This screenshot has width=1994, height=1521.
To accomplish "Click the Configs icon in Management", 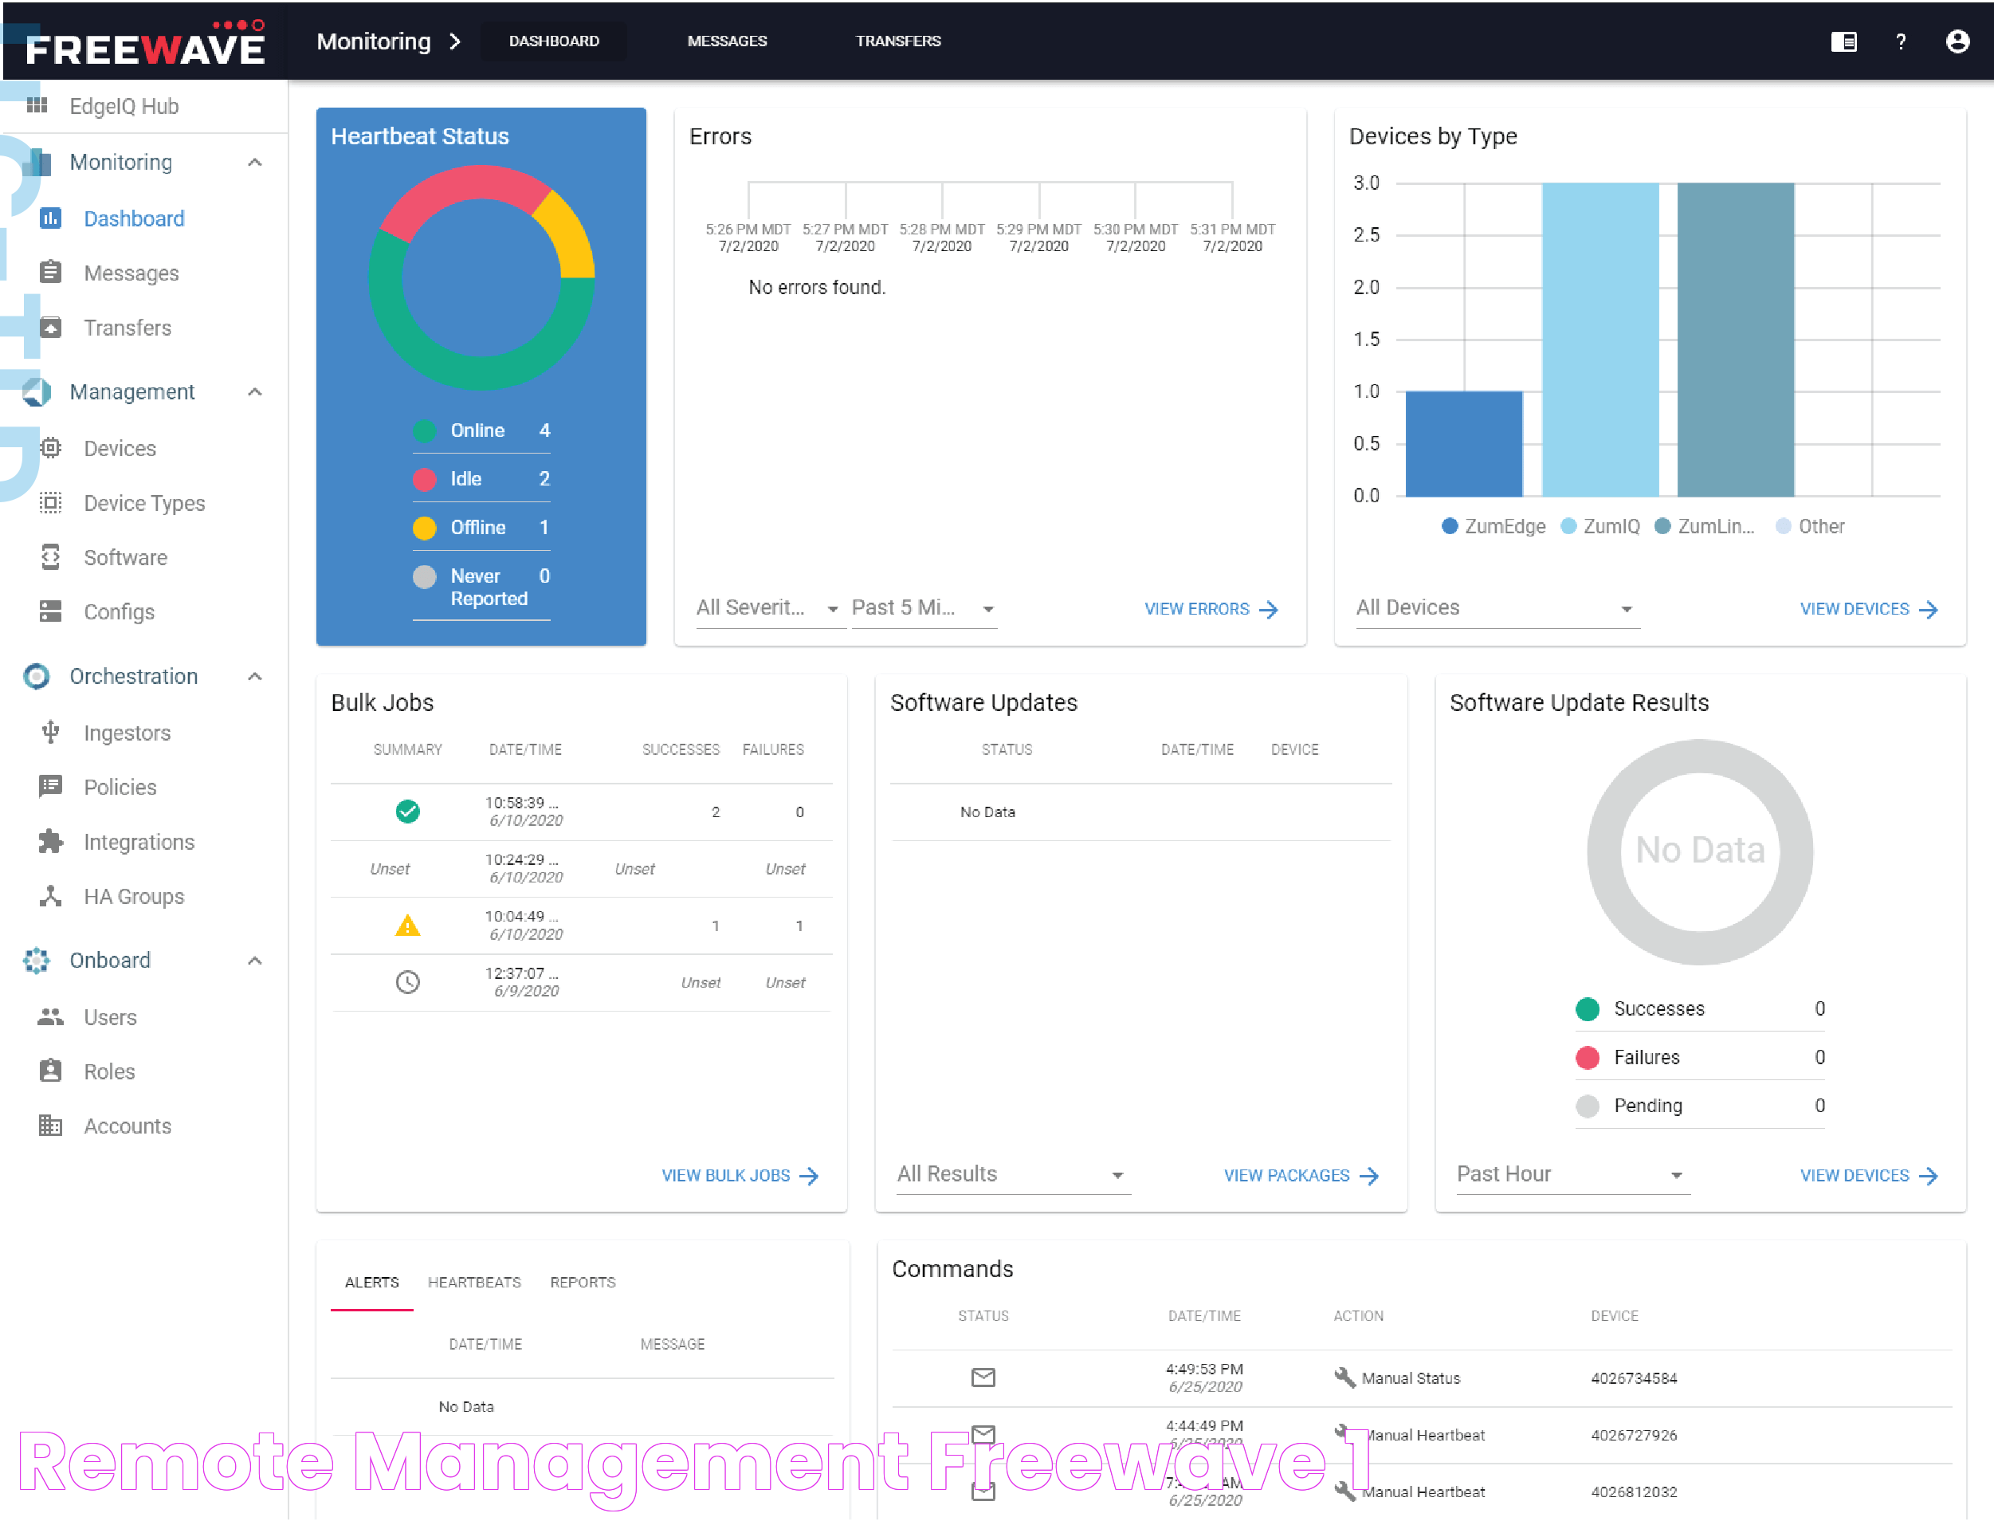I will pyautogui.click(x=48, y=612).
